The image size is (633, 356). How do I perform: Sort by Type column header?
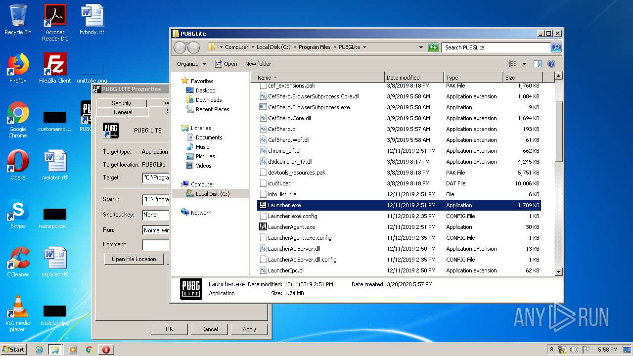(x=473, y=78)
